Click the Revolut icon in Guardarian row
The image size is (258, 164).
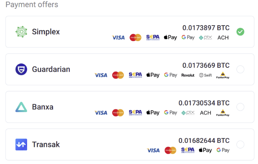click(x=188, y=75)
